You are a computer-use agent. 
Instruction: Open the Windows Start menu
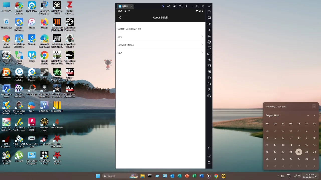(x=98, y=176)
